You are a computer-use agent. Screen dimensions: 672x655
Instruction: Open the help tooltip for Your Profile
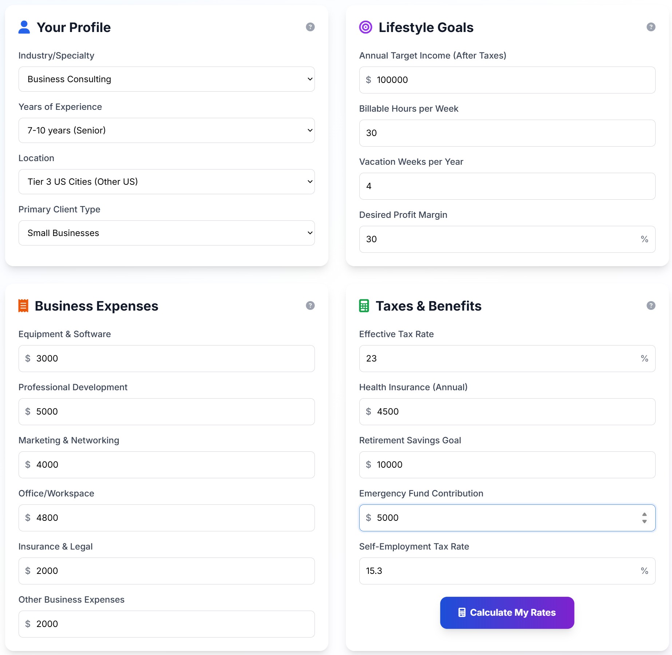tap(310, 27)
